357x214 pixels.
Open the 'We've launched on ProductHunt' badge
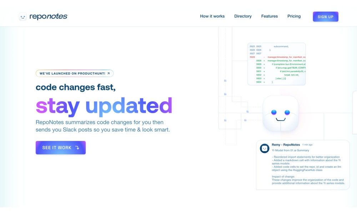(x=75, y=73)
